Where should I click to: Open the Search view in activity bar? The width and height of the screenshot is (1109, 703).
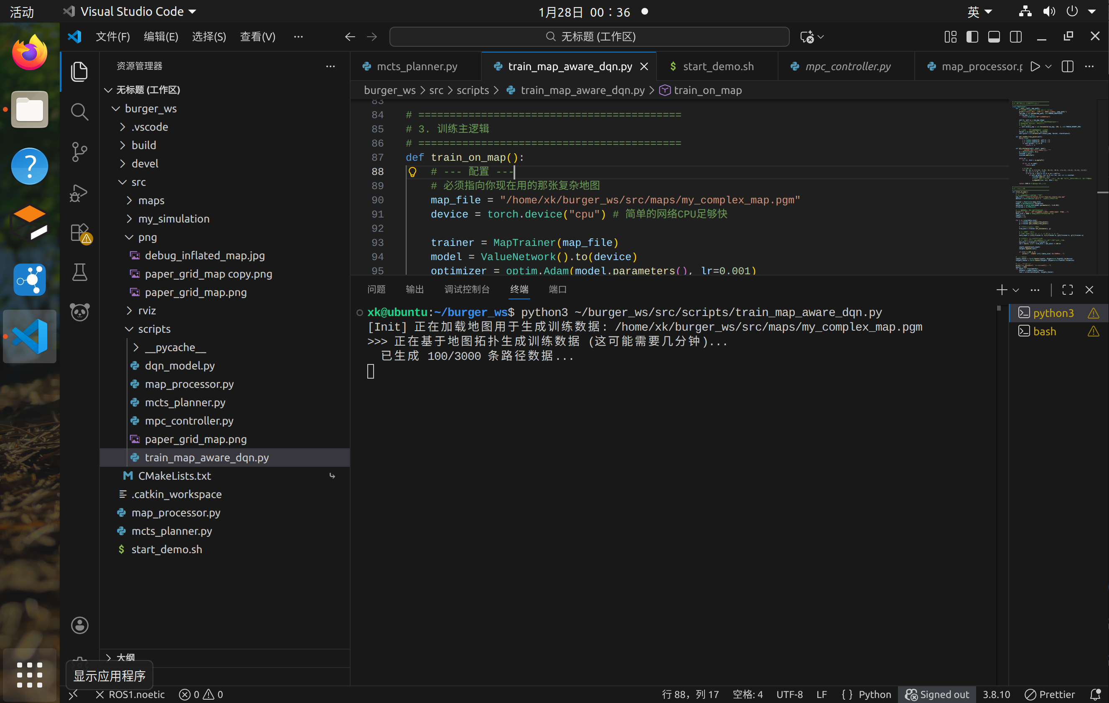tap(79, 112)
